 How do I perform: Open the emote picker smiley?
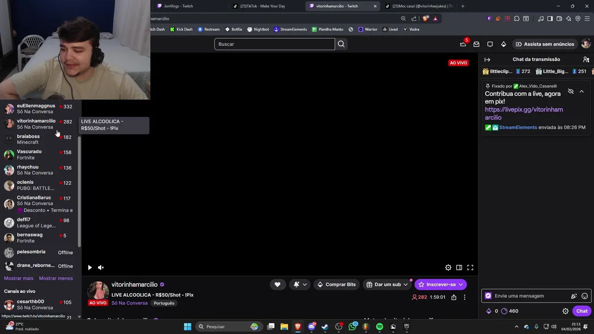click(585, 296)
